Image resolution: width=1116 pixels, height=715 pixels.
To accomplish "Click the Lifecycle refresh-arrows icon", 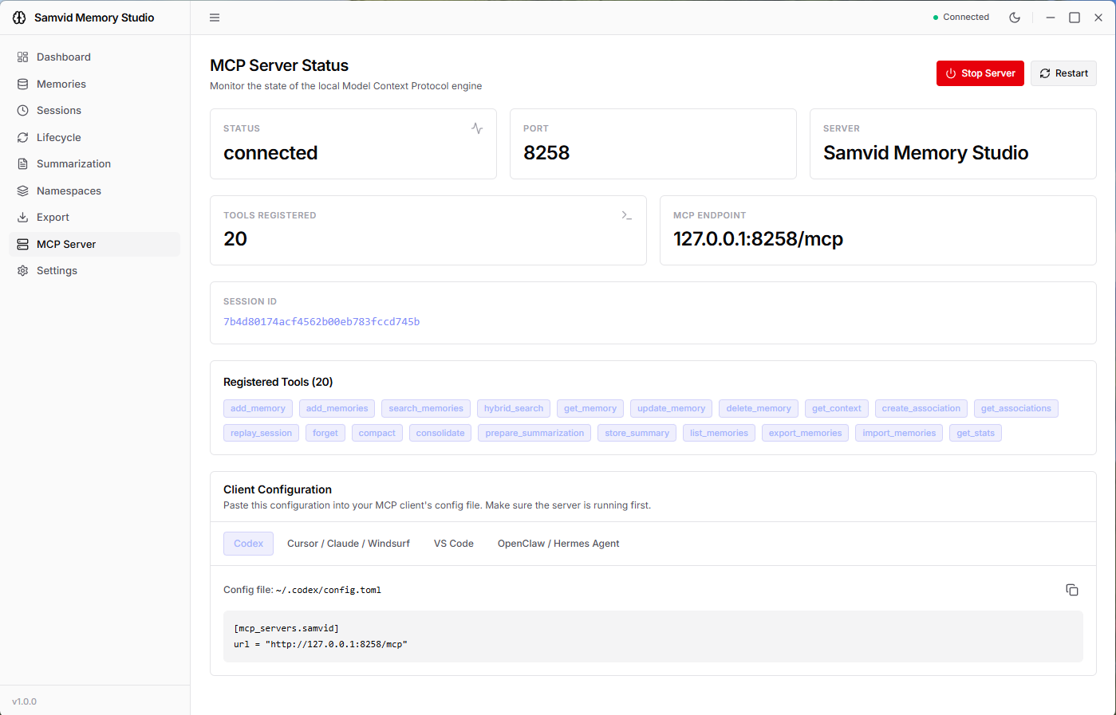I will (x=22, y=138).
